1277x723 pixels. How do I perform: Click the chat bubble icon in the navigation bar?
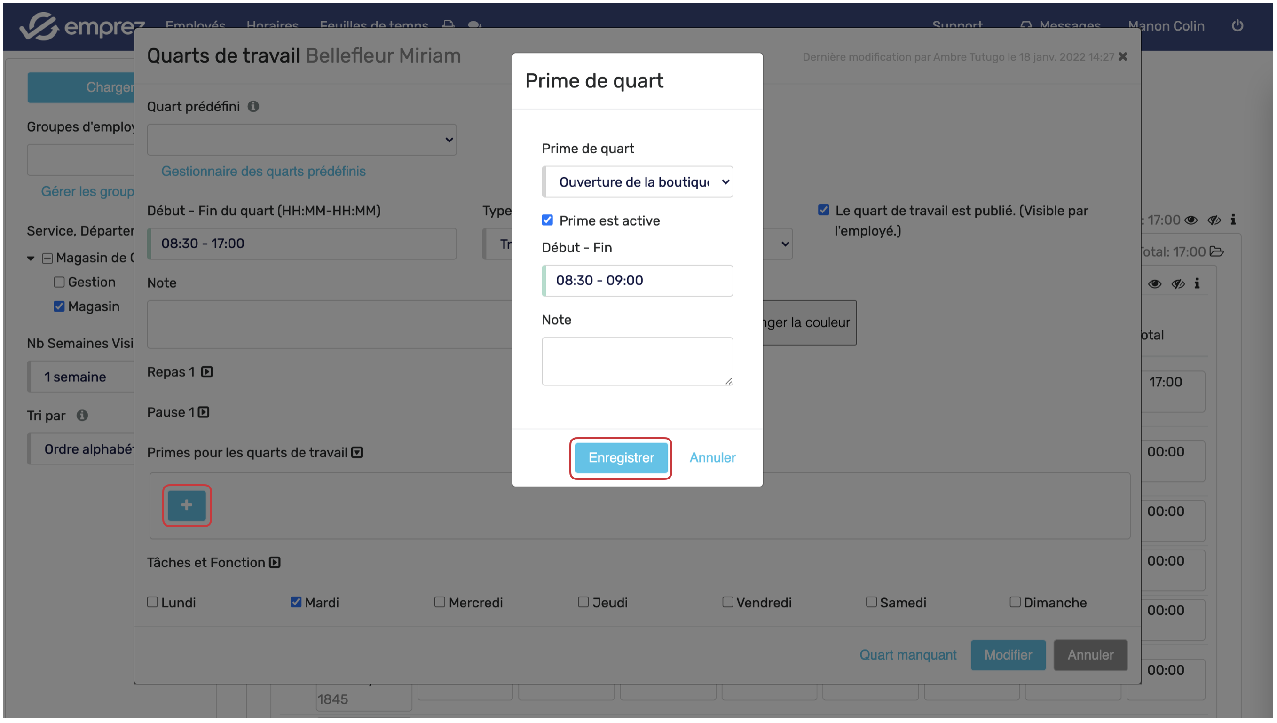pyautogui.click(x=475, y=24)
